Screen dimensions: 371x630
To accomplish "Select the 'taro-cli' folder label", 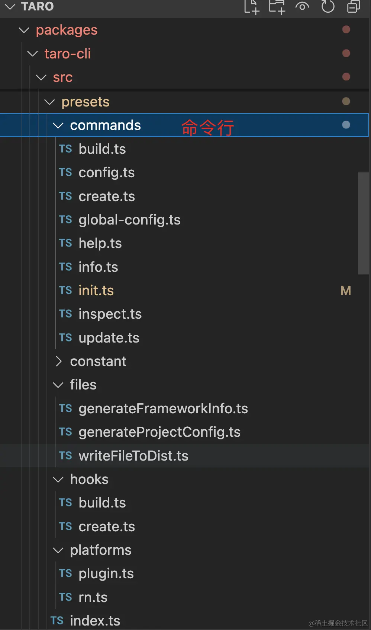I will tap(68, 54).
